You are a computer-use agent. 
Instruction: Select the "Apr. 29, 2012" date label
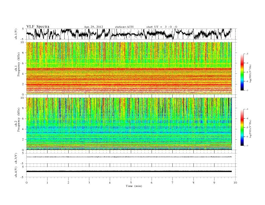click(93, 27)
